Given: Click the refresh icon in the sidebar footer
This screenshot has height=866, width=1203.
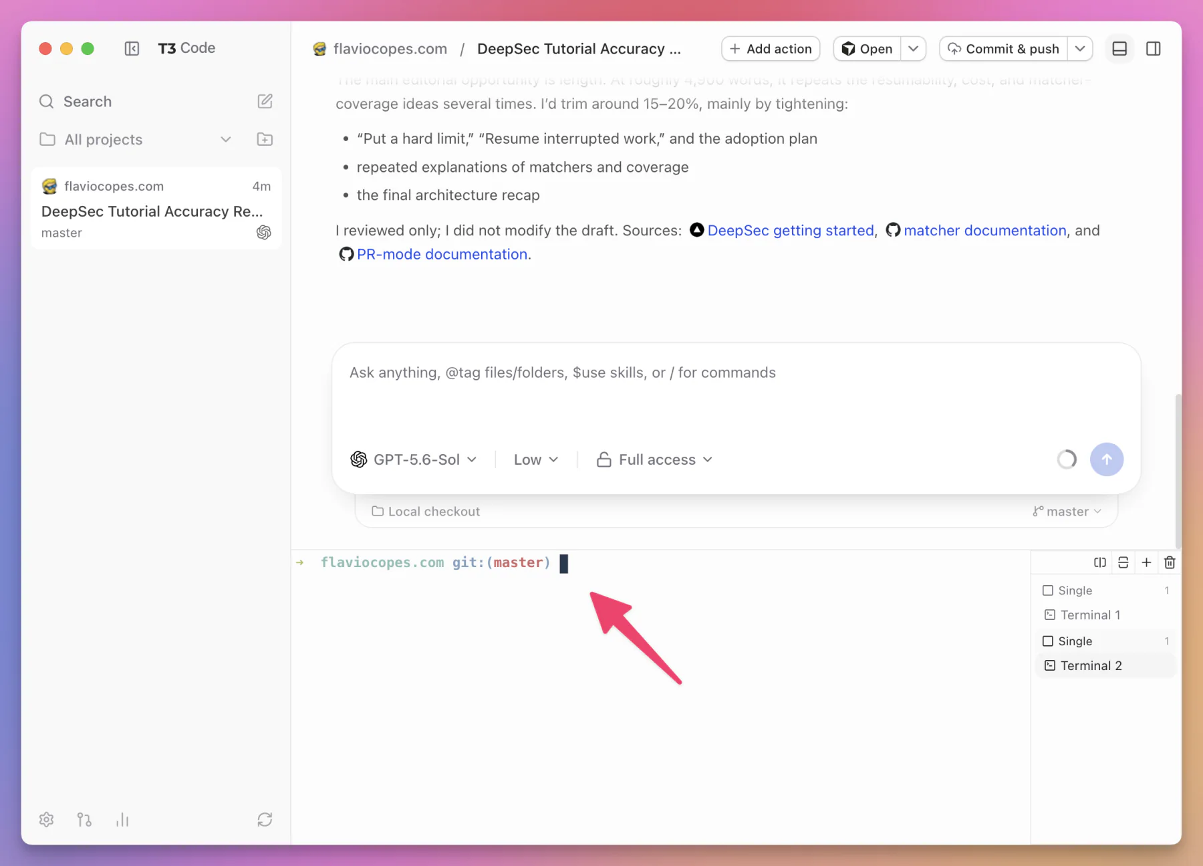Looking at the screenshot, I should [265, 819].
